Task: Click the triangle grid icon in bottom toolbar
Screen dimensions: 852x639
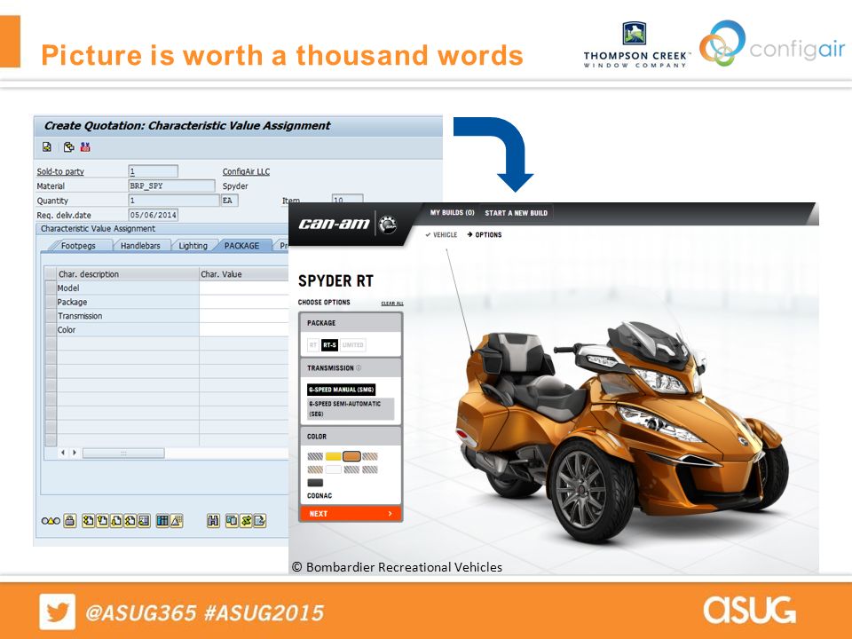Action: pos(176,521)
